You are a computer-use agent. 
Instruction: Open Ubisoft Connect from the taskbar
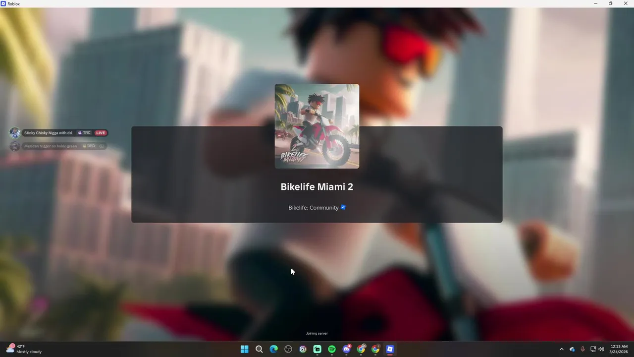pyautogui.click(x=303, y=349)
